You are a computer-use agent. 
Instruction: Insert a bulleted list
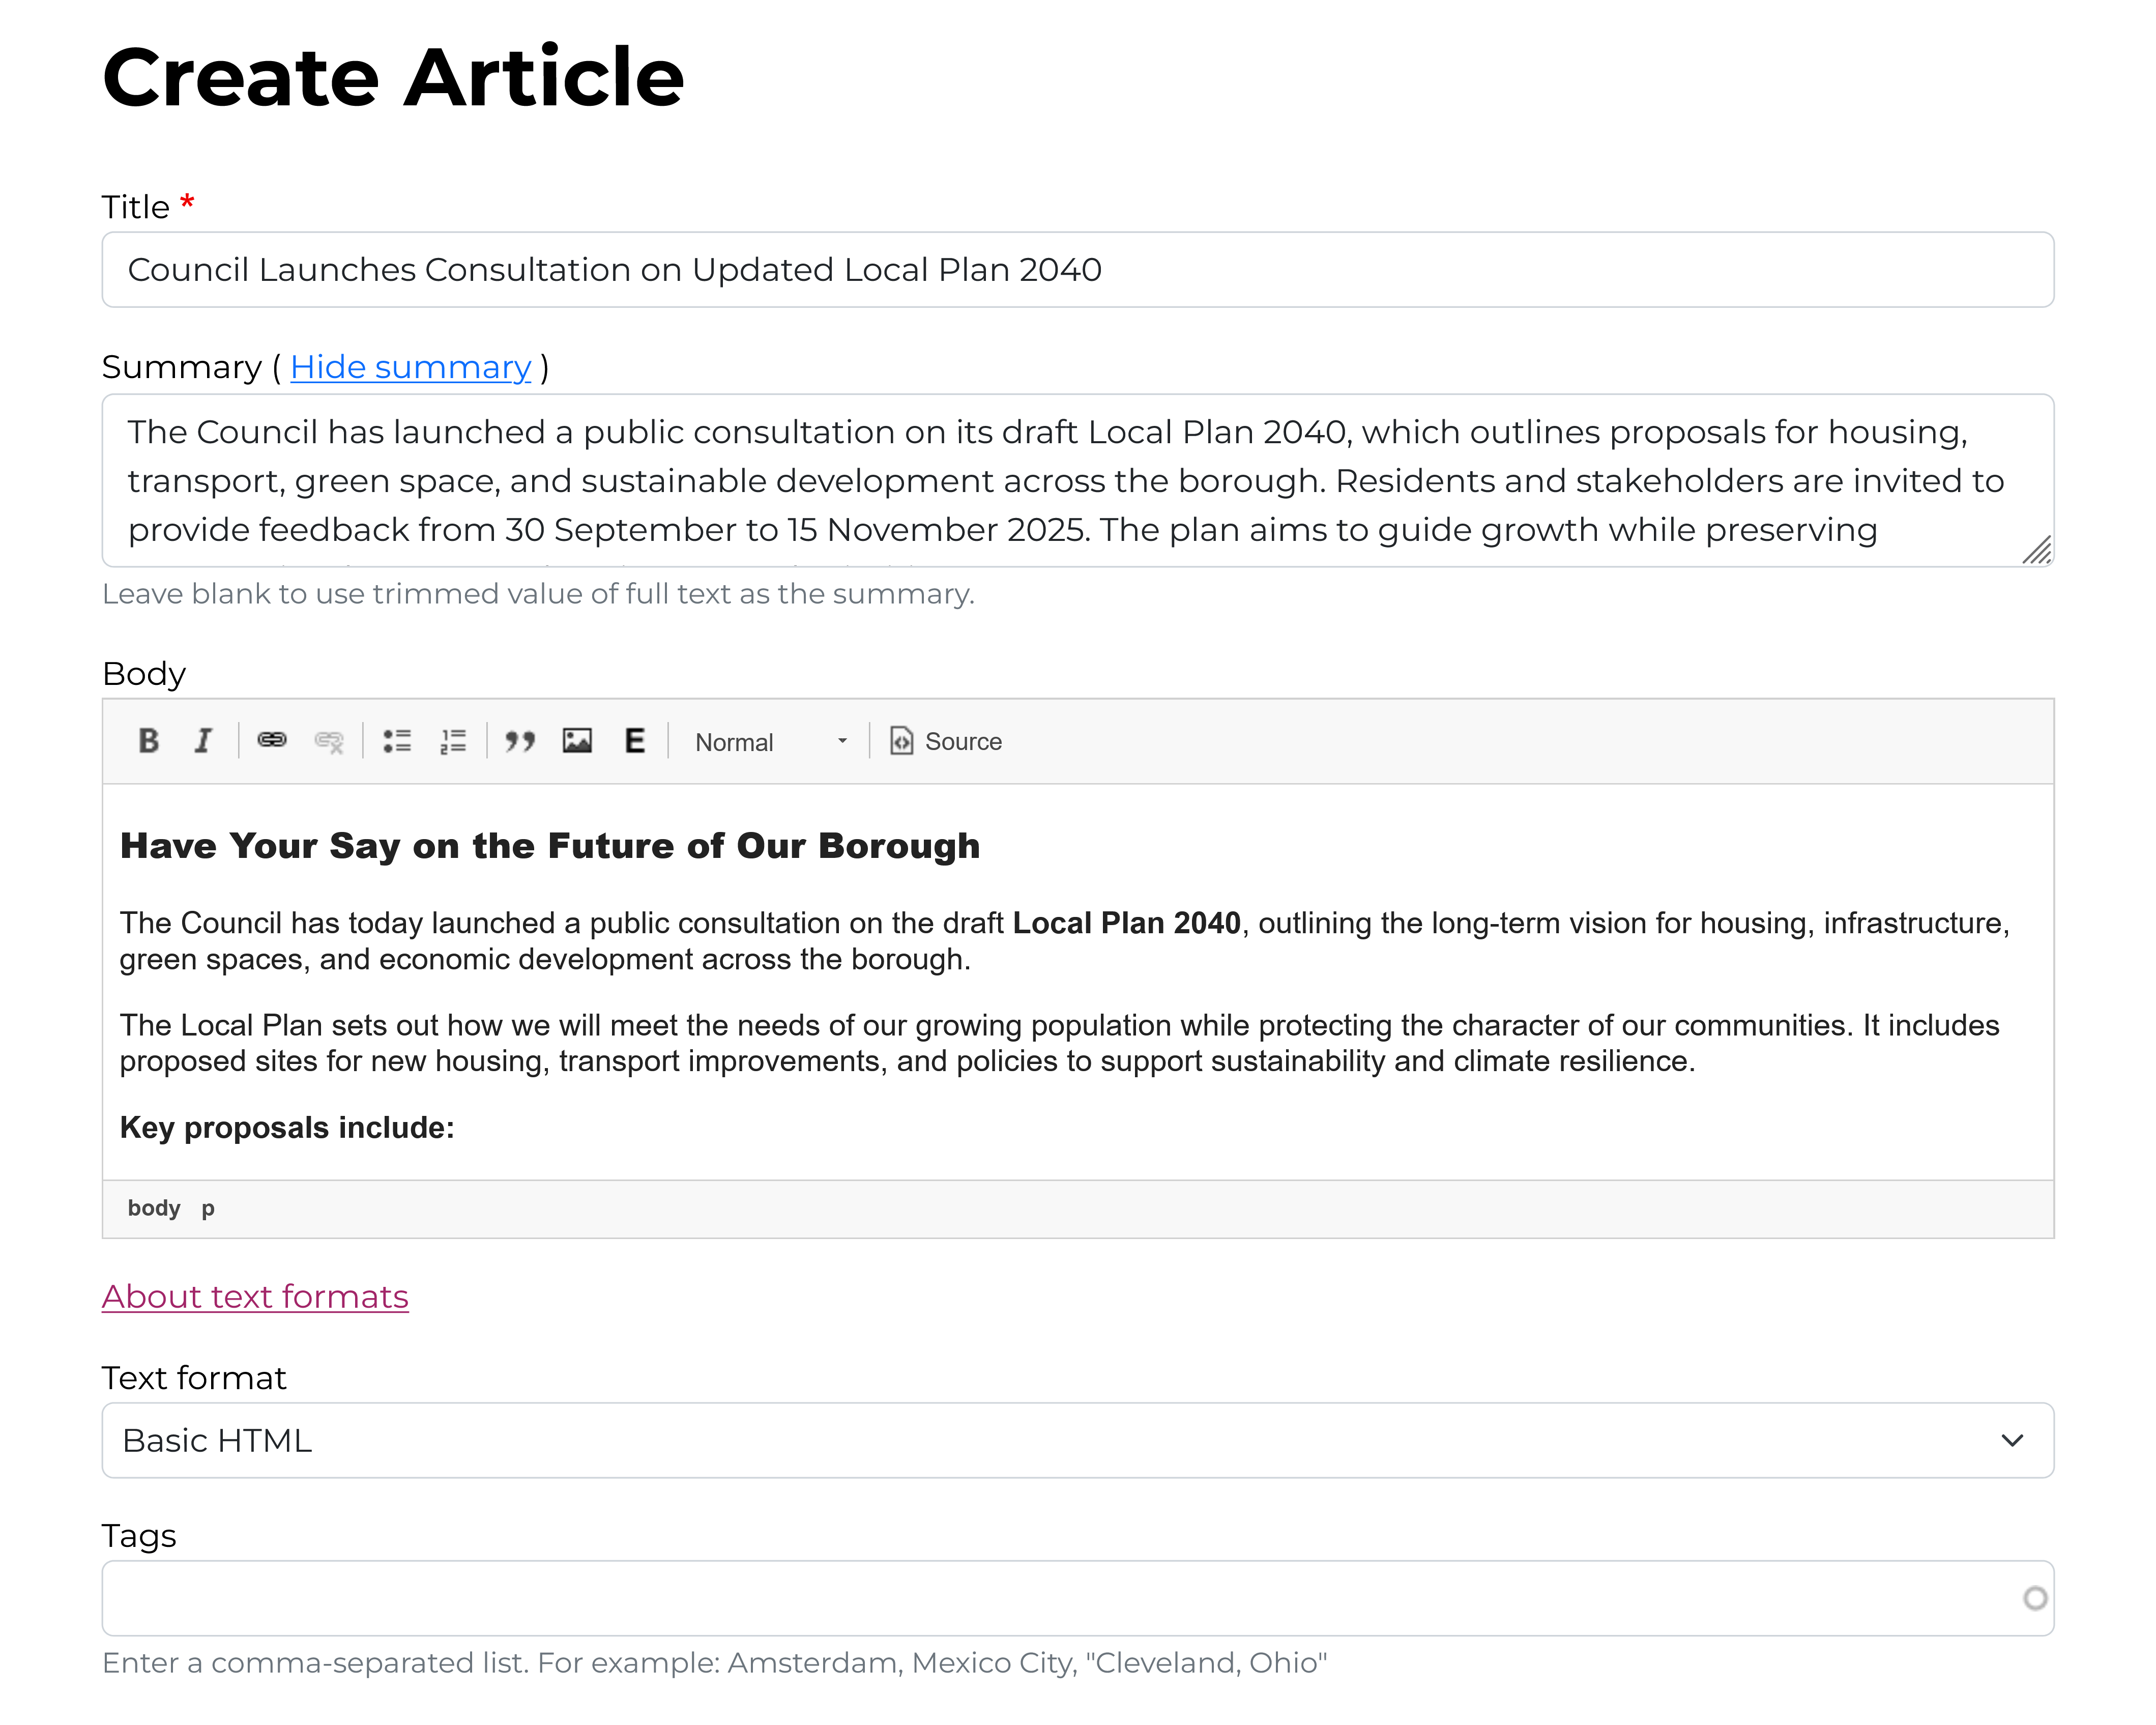pos(397,741)
